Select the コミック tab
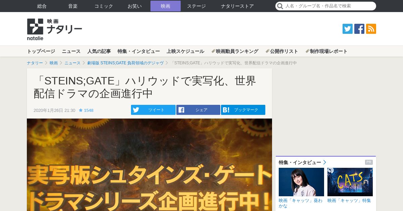Image resolution: width=403 pixels, height=211 pixels. click(104, 6)
